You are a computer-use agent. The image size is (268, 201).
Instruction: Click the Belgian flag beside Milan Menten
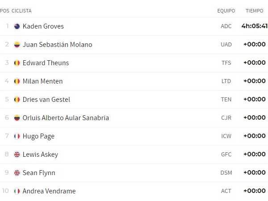click(17, 81)
